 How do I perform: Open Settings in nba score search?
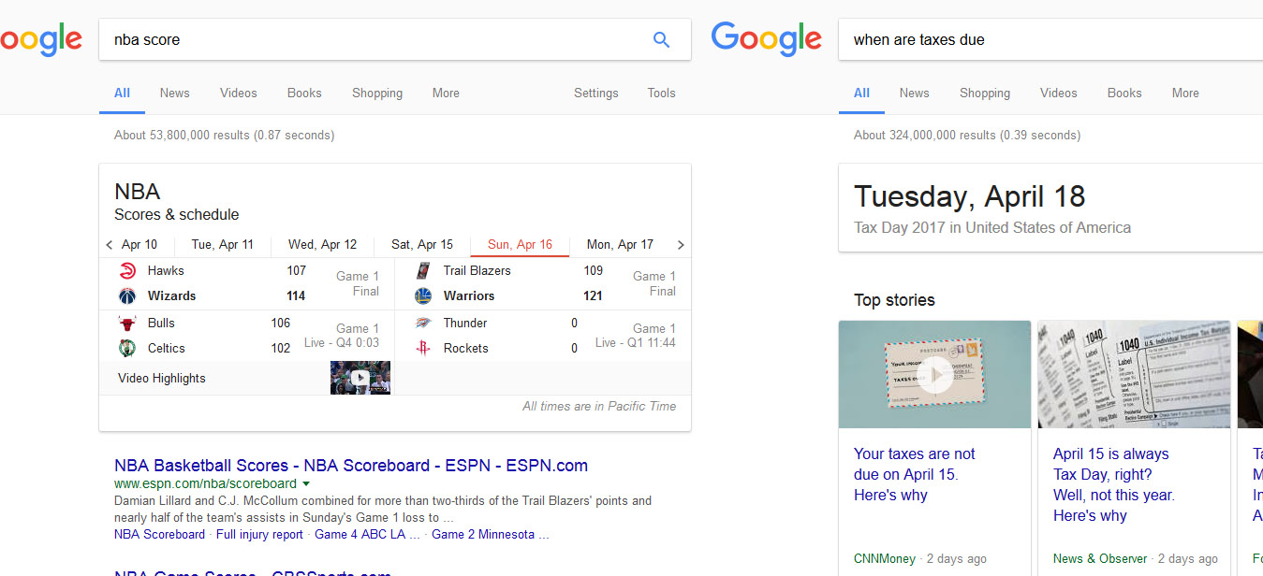click(x=596, y=94)
